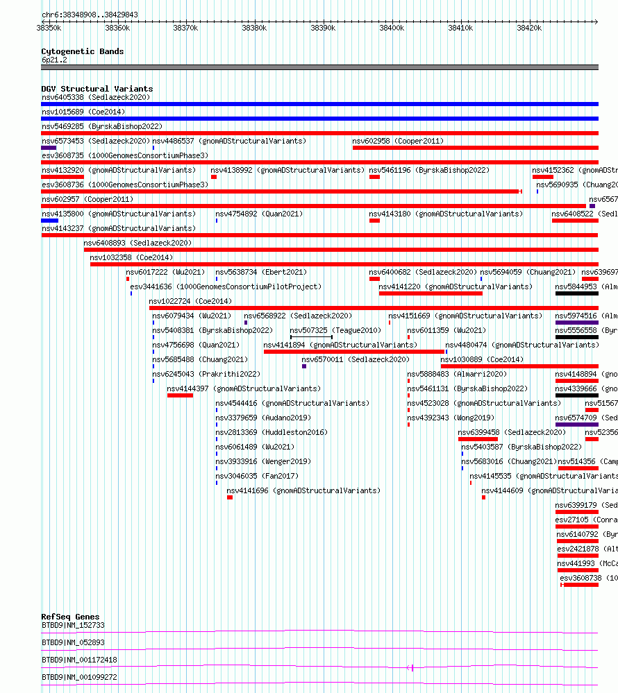The width and height of the screenshot is (618, 693).
Task: Click nsv5683016 (Chuang2021) label
Action: (x=509, y=462)
